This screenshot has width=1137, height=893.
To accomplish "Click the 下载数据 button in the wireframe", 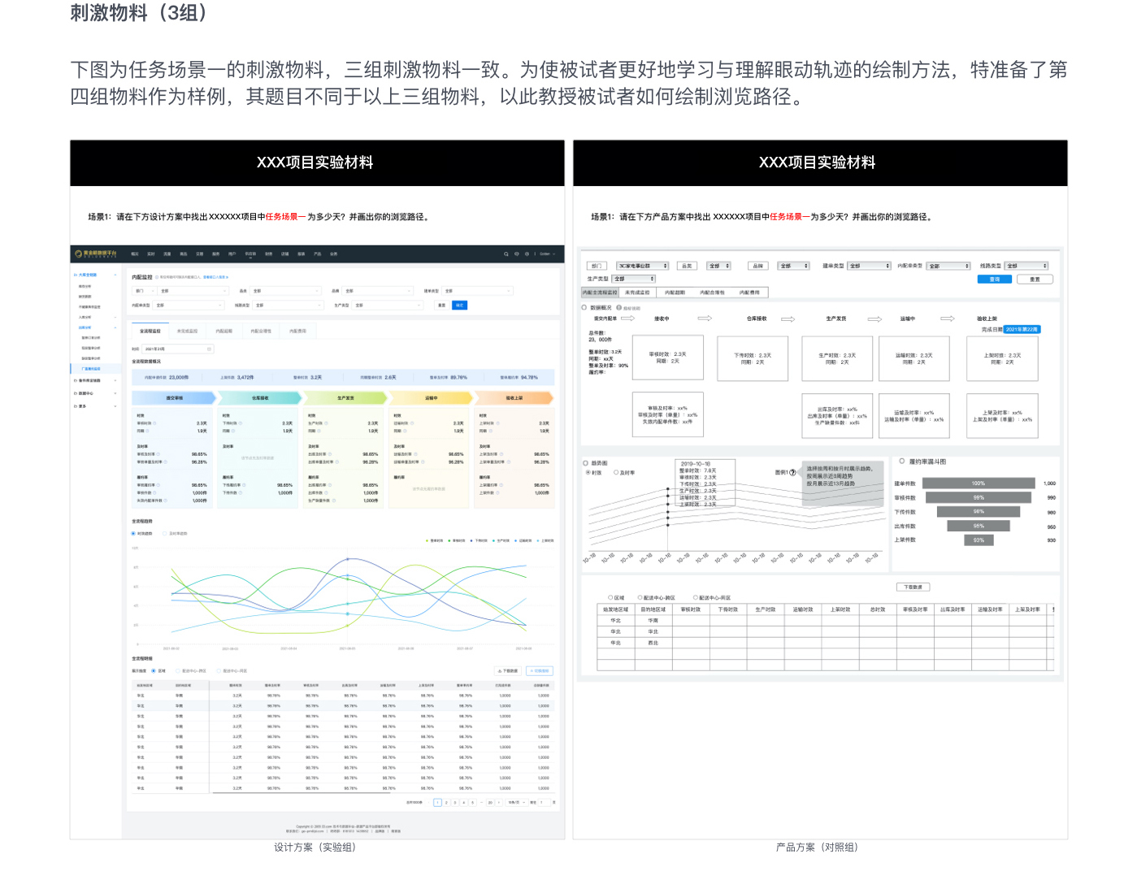I will (x=913, y=587).
